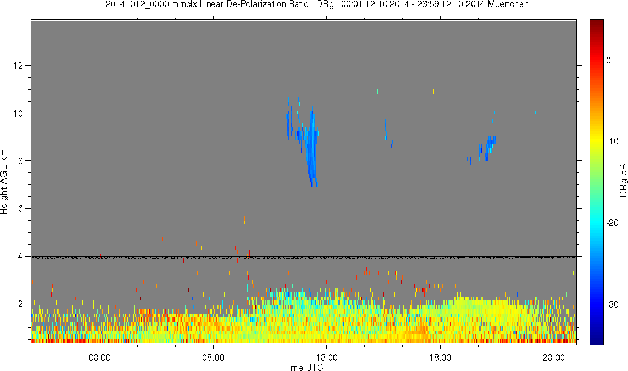The width and height of the screenshot is (628, 371).
Task: Click the 13:00 time tick label
Action: point(326,357)
